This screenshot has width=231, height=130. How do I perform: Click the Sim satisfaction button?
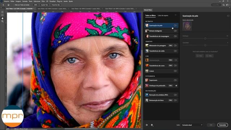click(x=200, y=56)
